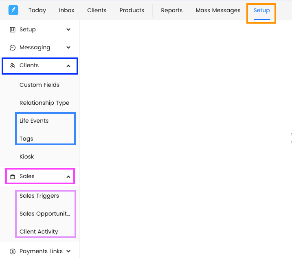Open Custom Fields settings

click(x=40, y=85)
